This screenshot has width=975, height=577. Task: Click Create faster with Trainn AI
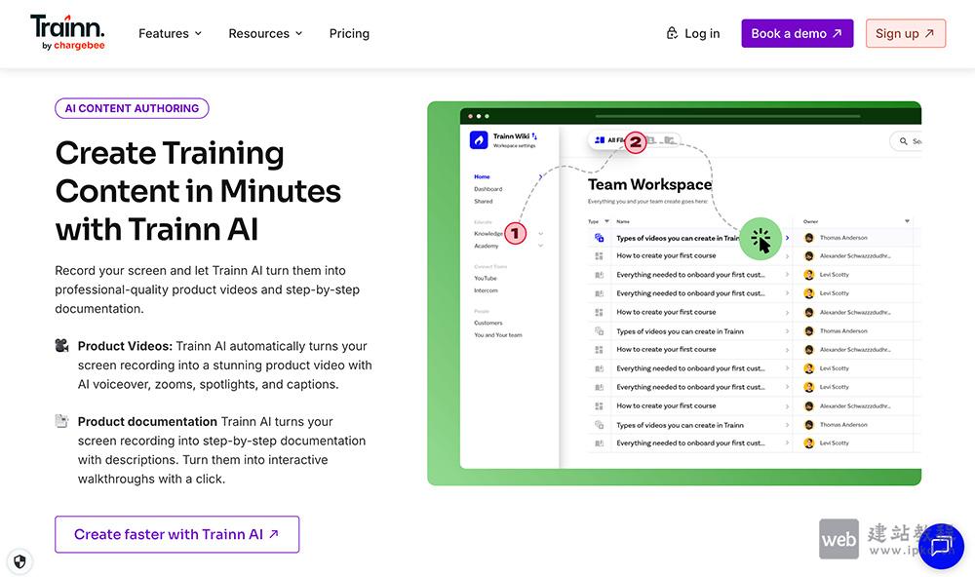(x=176, y=534)
